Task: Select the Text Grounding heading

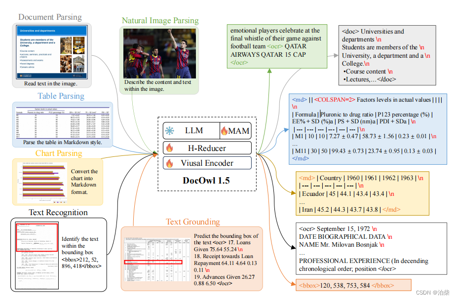Action: [x=192, y=222]
